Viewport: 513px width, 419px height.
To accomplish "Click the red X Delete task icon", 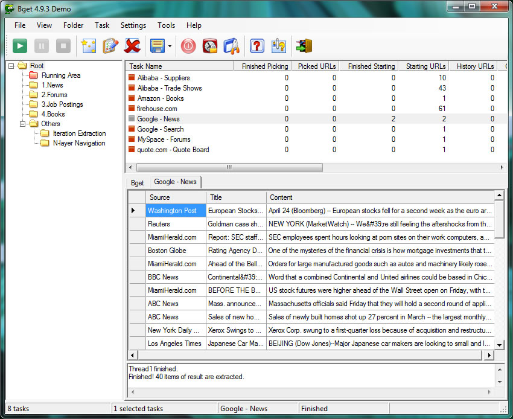I will click(132, 46).
